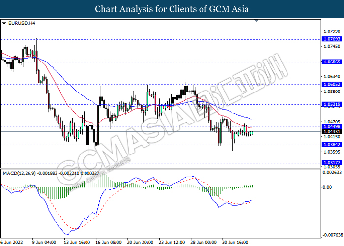Select the 1.06865 price level label

332,62
